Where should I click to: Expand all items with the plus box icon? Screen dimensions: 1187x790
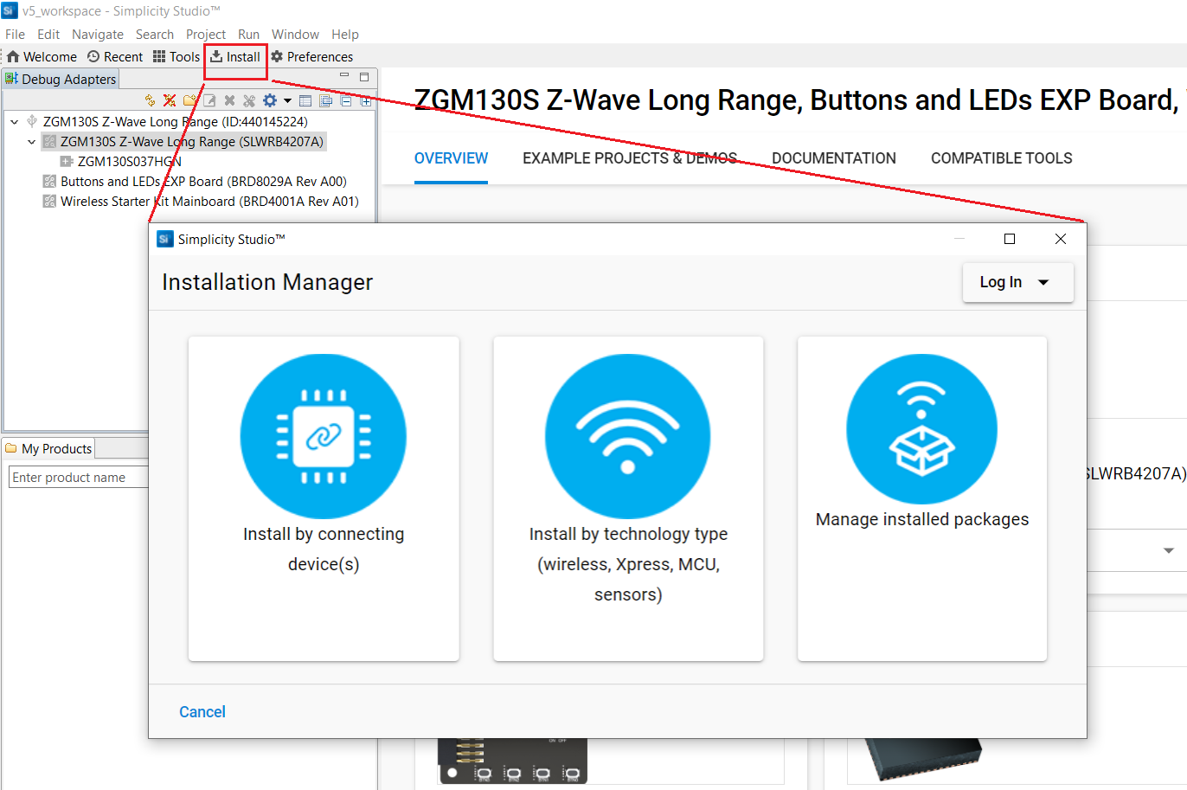pos(366,100)
